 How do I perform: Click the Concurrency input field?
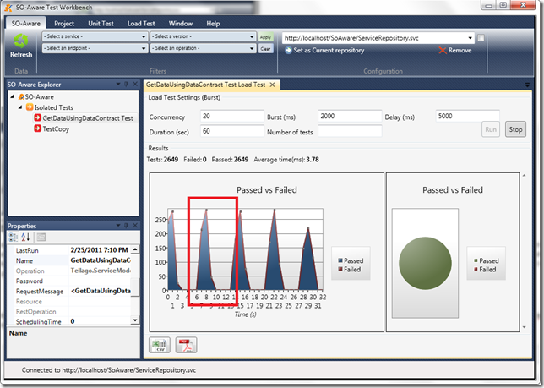click(232, 117)
